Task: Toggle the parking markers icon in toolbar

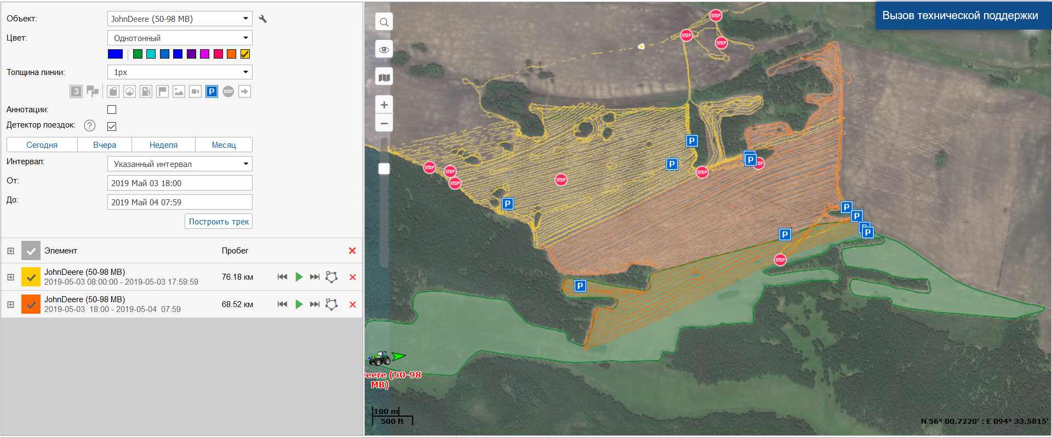Action: (x=211, y=91)
